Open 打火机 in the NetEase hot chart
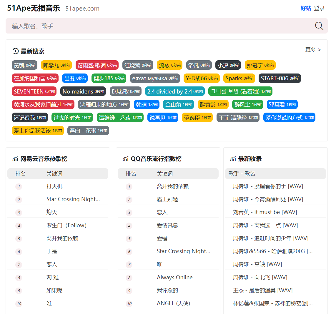This screenshot has height=314, width=331. click(x=54, y=186)
